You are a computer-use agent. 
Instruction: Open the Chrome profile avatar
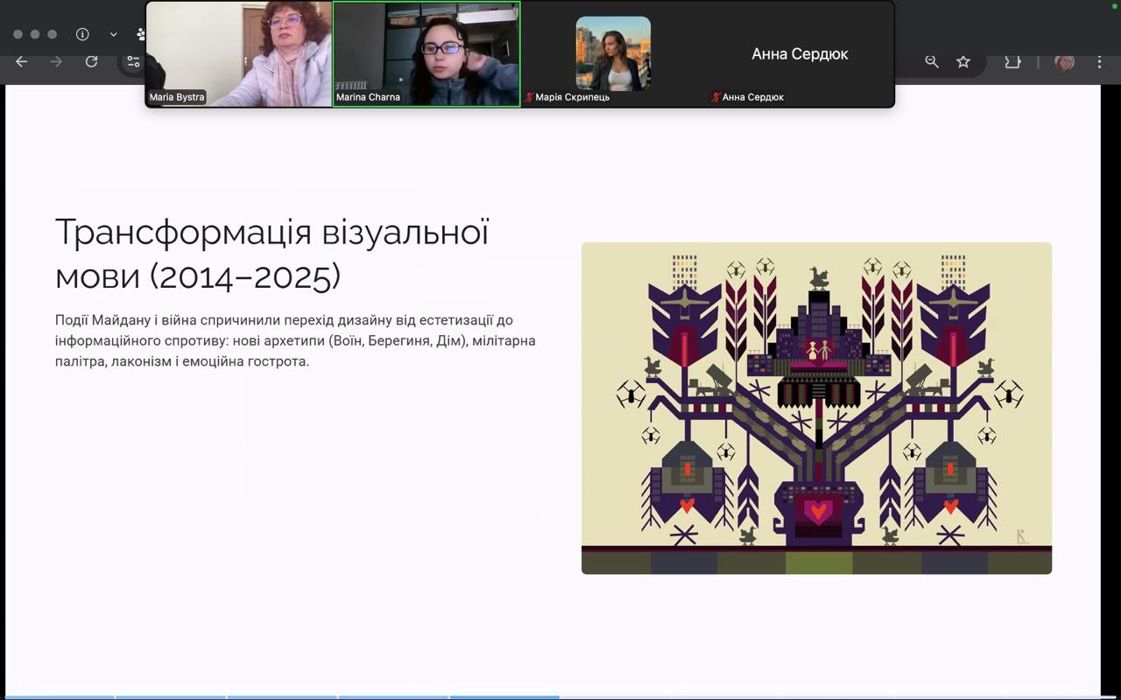[1064, 61]
